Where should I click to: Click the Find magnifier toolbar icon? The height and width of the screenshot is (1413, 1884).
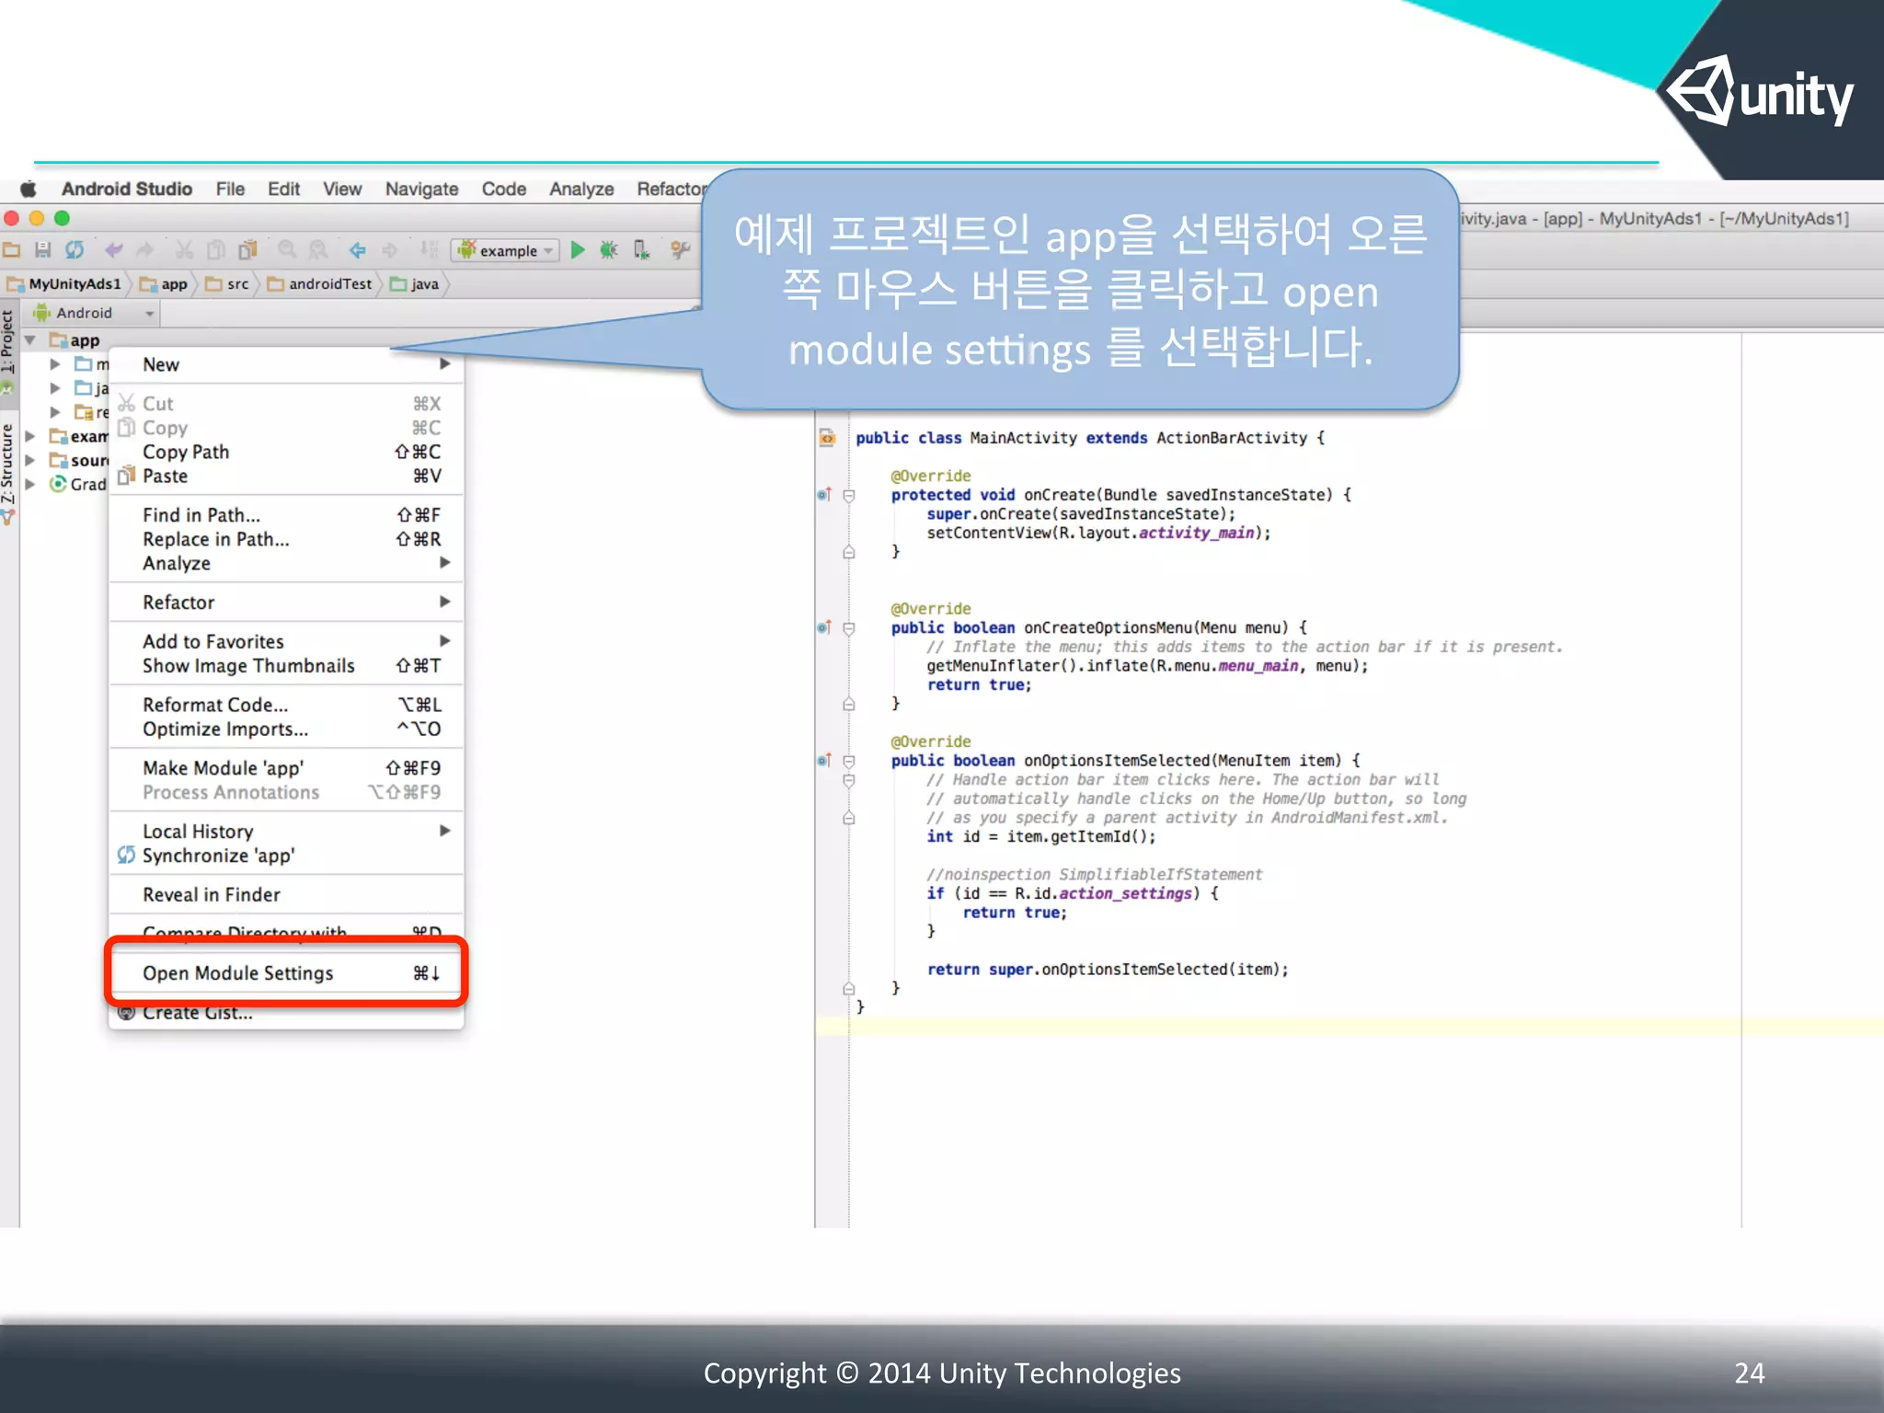[x=287, y=250]
